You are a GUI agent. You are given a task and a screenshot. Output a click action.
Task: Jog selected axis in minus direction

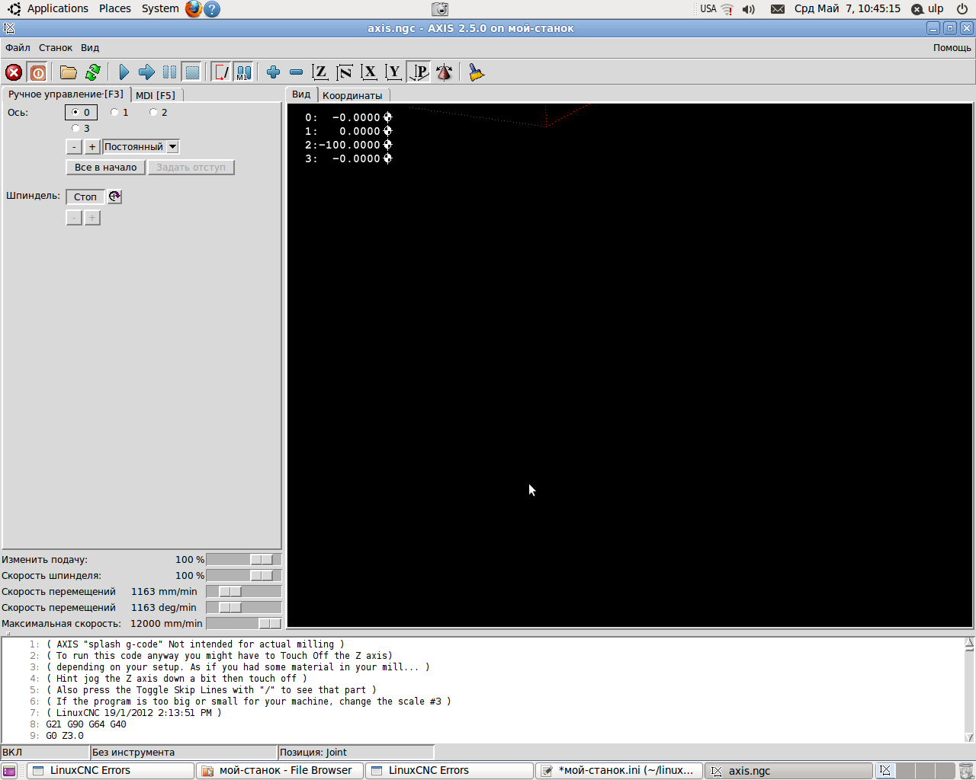(x=74, y=147)
